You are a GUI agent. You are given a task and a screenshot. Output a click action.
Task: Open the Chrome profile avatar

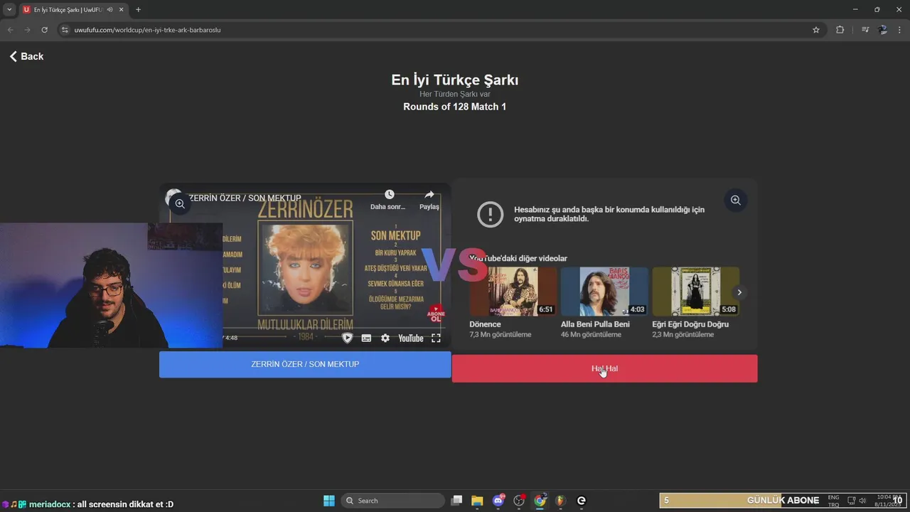pyautogui.click(x=883, y=30)
